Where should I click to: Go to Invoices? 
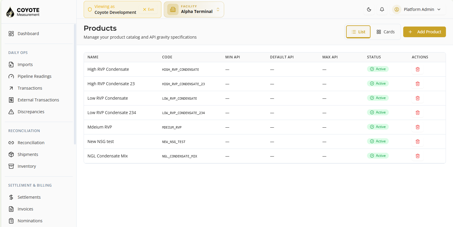[38, 209]
